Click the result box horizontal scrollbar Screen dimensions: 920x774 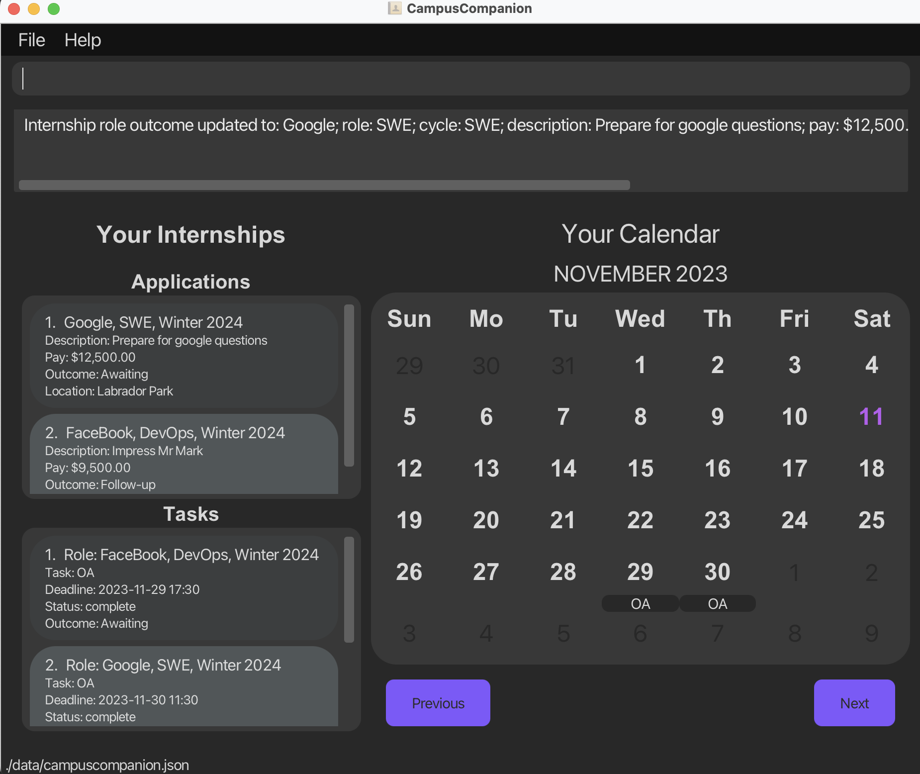324,185
